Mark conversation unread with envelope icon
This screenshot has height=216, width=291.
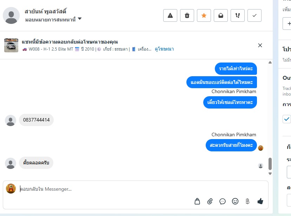221,15
